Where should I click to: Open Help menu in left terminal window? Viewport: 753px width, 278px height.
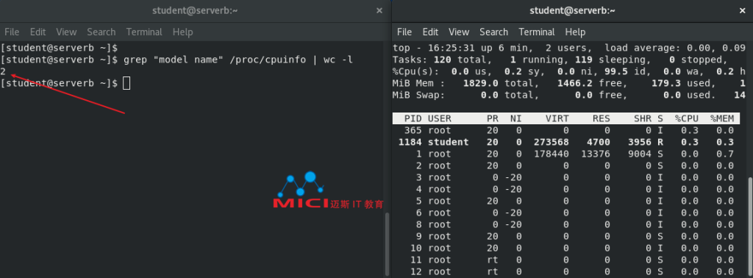pyautogui.click(x=182, y=32)
